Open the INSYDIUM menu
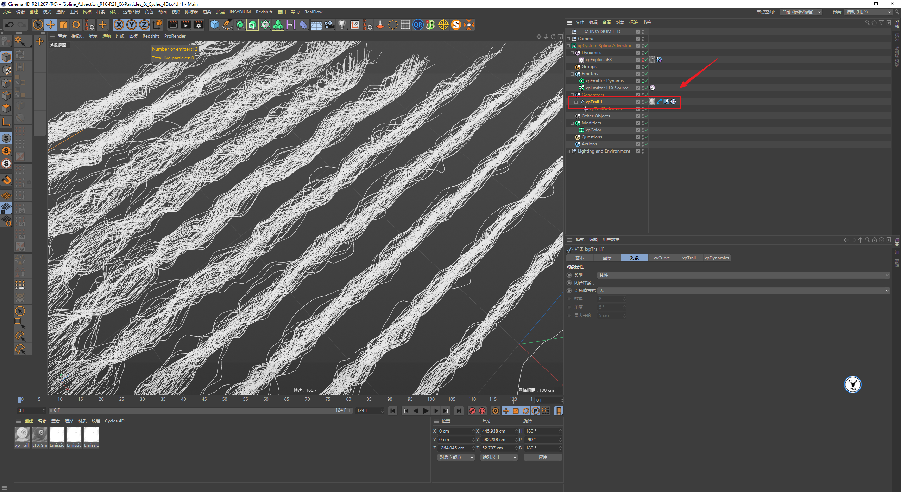 [x=240, y=12]
